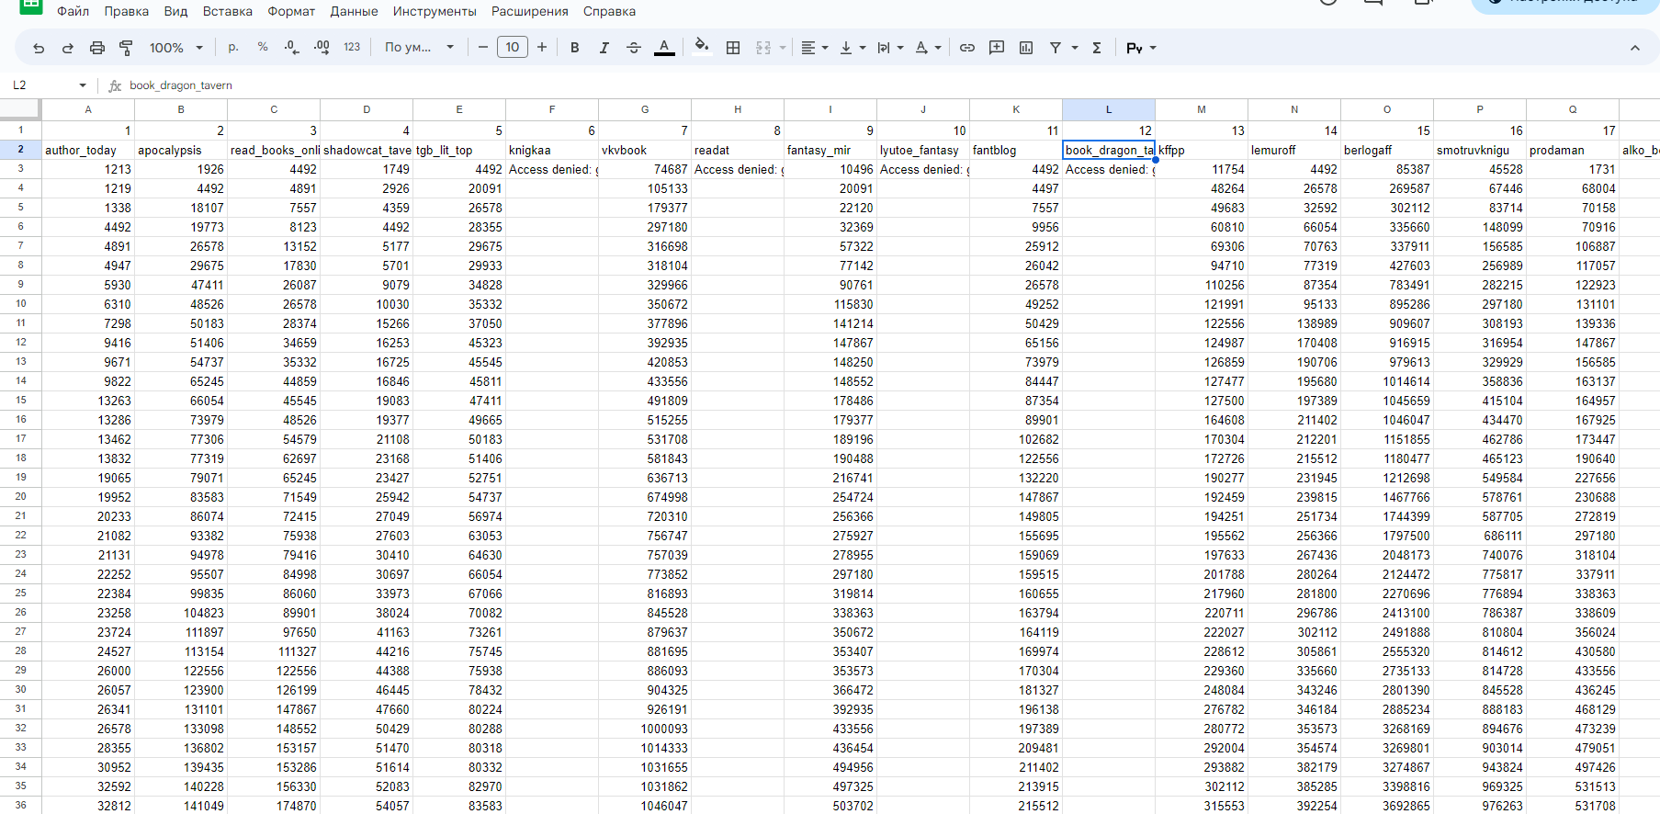Insert a chart using the chart icon
The width and height of the screenshot is (1660, 814).
click(x=1025, y=48)
